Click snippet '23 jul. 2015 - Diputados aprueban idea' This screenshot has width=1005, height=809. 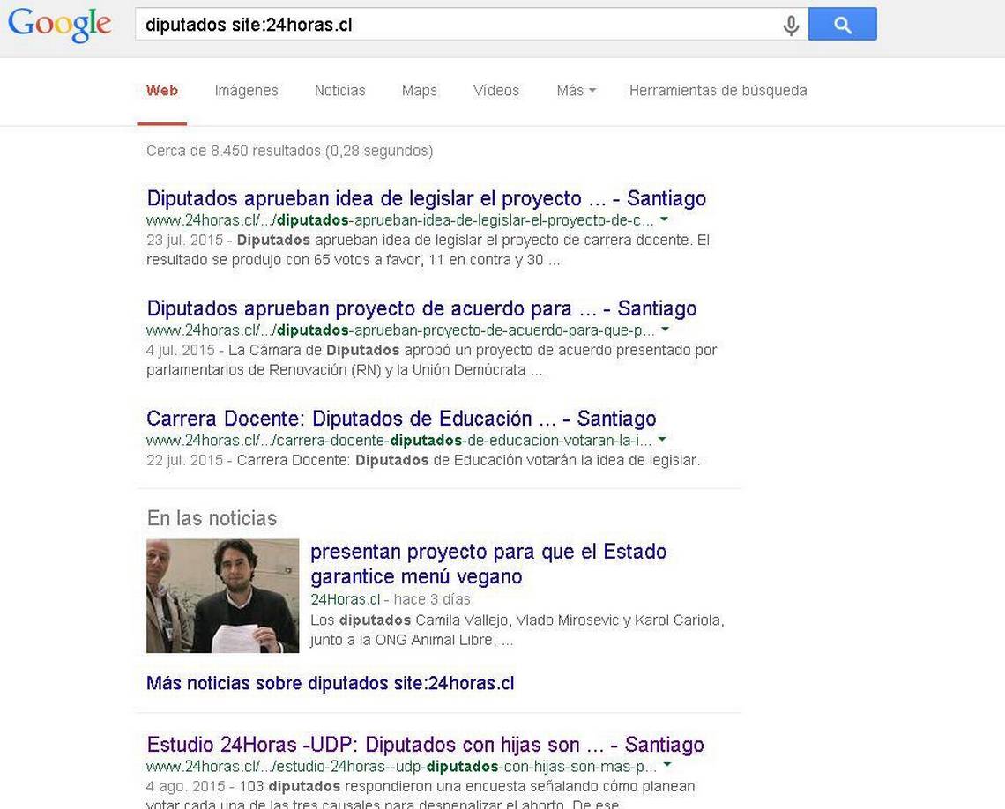(428, 249)
